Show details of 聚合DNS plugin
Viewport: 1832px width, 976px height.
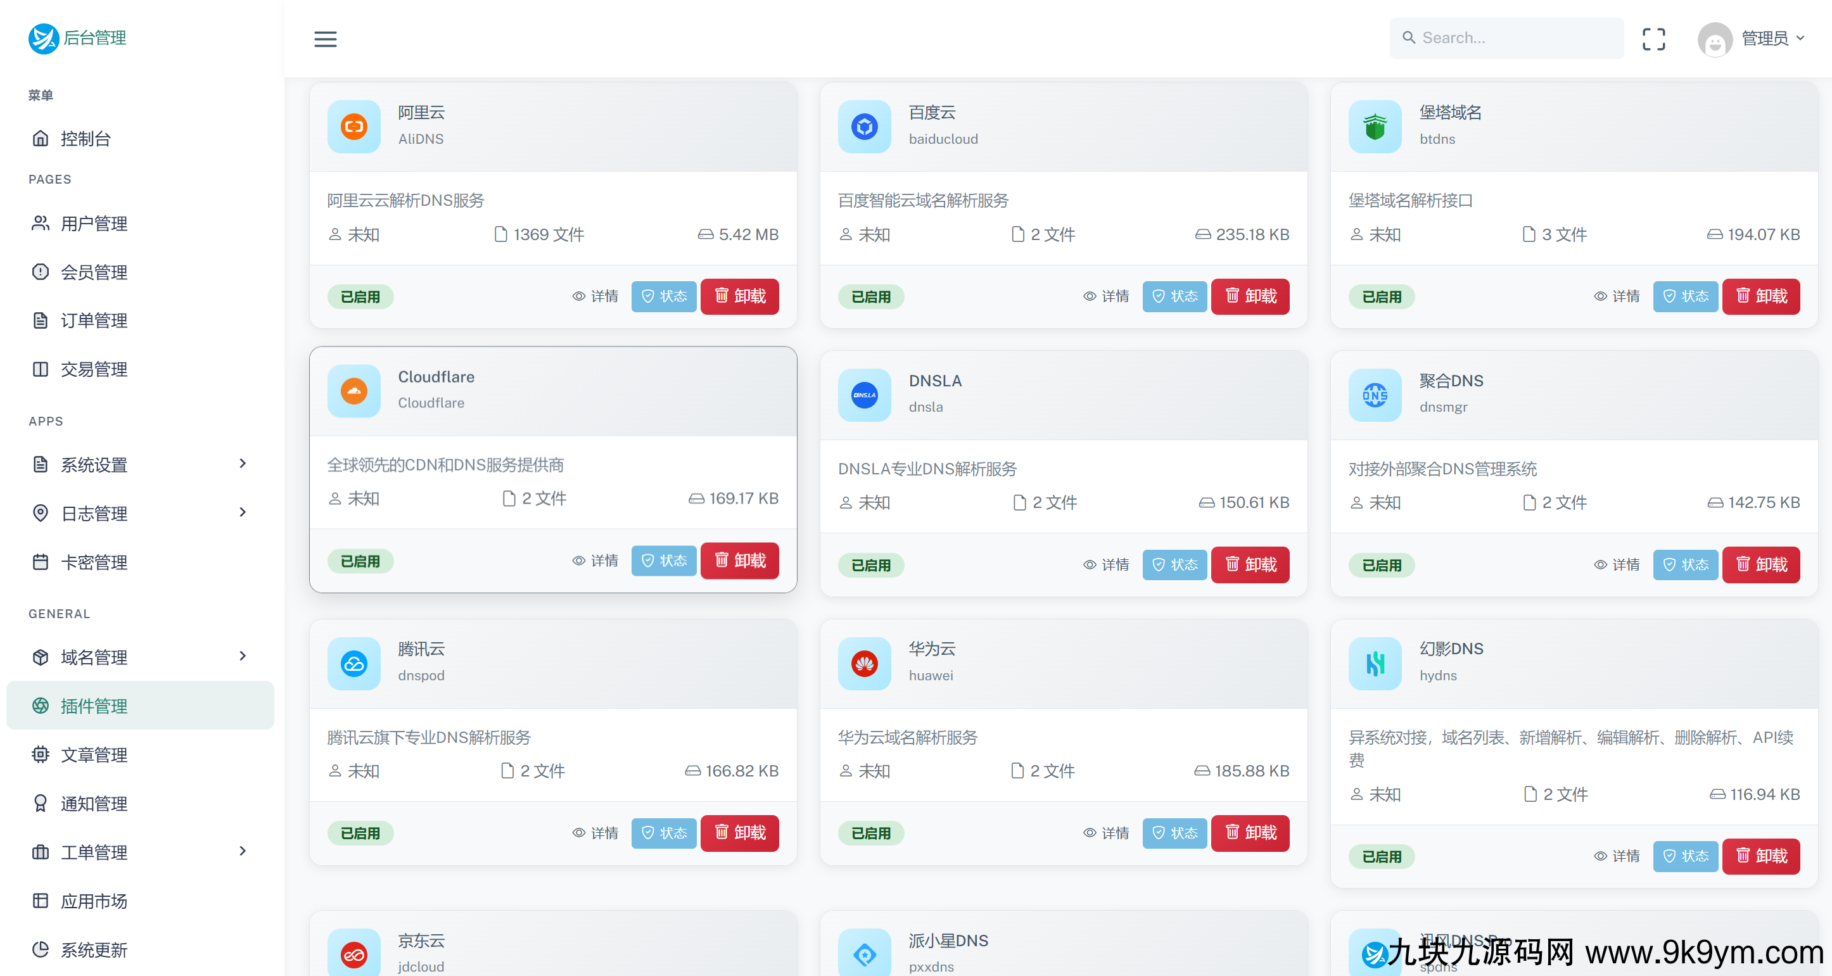(1617, 564)
